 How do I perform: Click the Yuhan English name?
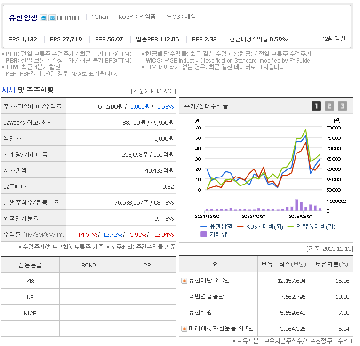coord(100,17)
